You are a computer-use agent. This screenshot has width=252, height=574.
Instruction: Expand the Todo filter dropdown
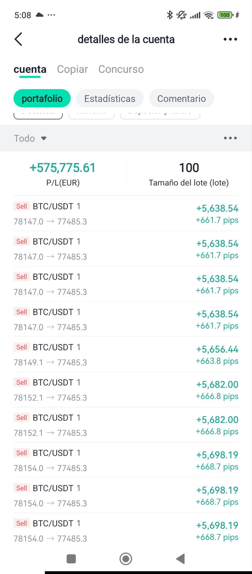[x=30, y=138]
